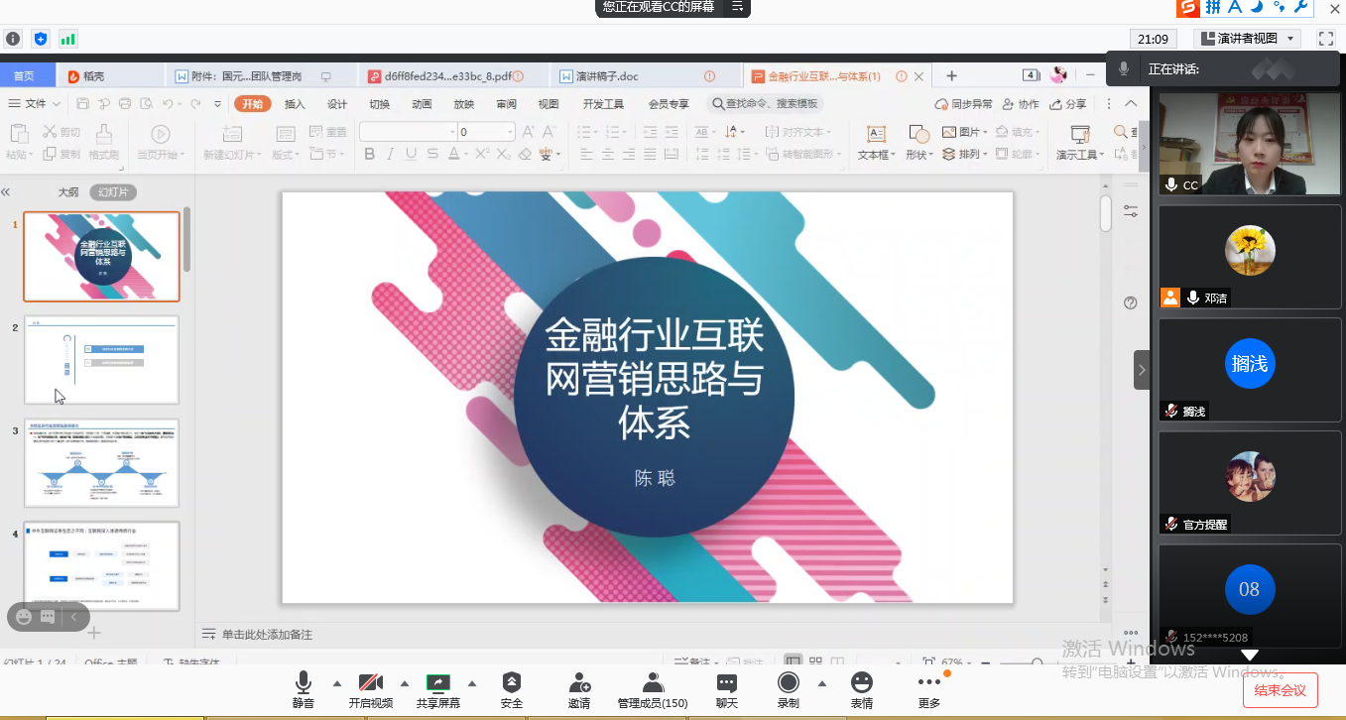This screenshot has height=720, width=1346.
Task: Click the 分享 share button
Action: click(x=1068, y=104)
